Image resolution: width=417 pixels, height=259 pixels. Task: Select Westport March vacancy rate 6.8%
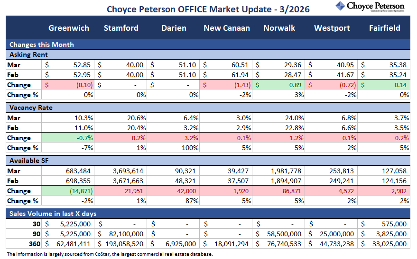click(x=331, y=118)
